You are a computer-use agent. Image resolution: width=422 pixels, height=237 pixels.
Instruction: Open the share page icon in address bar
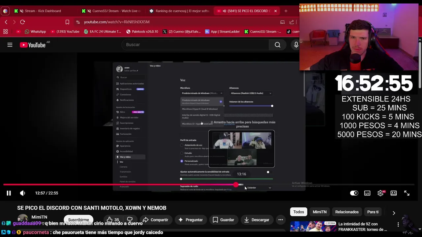(292, 22)
